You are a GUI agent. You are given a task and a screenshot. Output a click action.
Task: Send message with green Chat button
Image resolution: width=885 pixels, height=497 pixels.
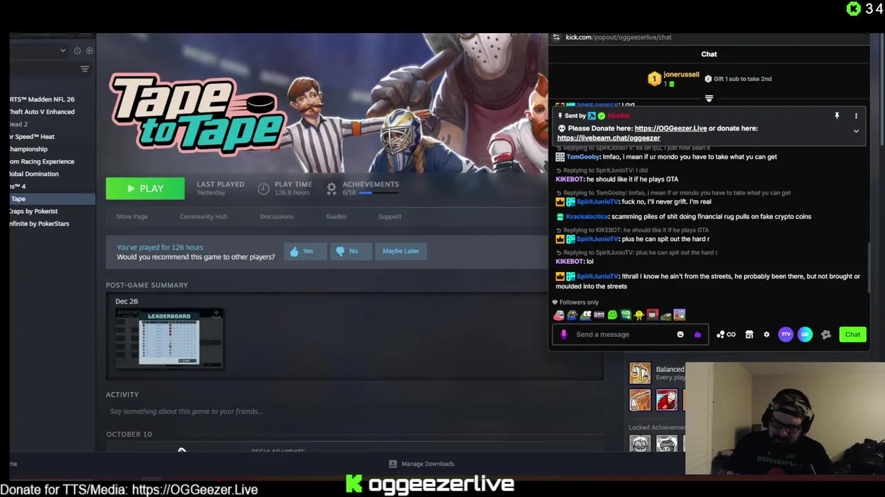pos(853,335)
